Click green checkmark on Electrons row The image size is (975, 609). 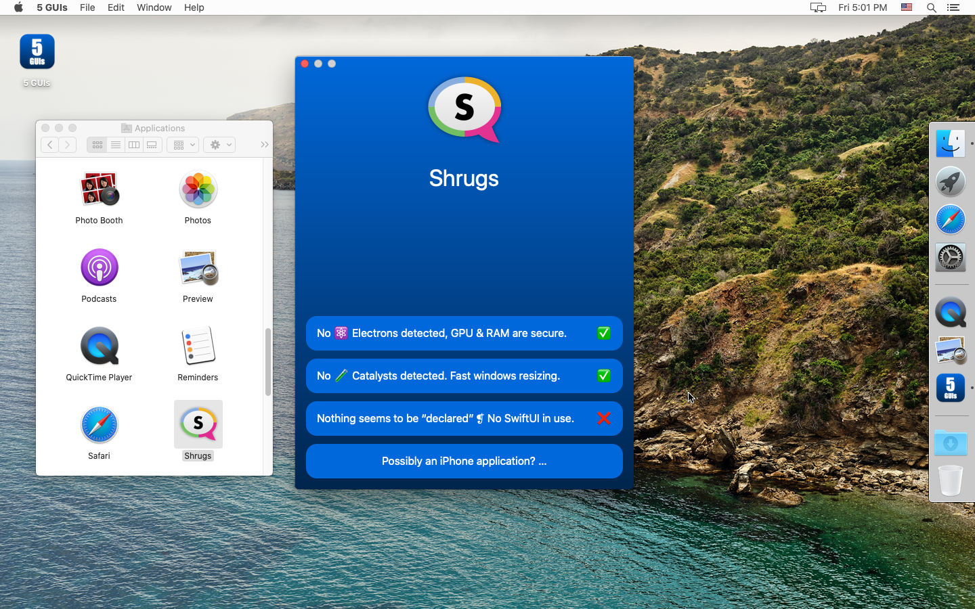pyautogui.click(x=603, y=333)
